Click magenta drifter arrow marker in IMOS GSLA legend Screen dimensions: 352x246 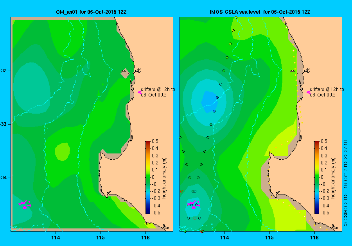click(x=309, y=92)
